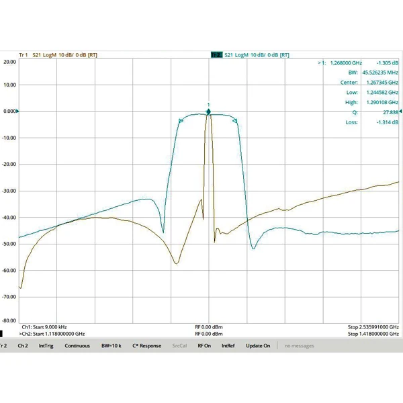Click the -80.00 y-axis scale label
403x403 pixels.
pyautogui.click(x=9, y=321)
